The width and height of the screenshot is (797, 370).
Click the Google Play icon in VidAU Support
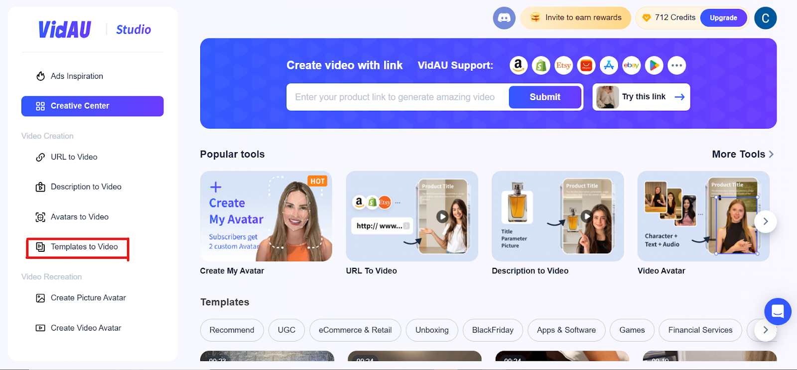pyautogui.click(x=654, y=65)
